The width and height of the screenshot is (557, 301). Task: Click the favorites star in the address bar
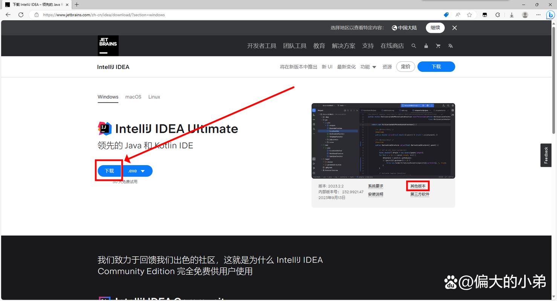pyautogui.click(x=469, y=15)
